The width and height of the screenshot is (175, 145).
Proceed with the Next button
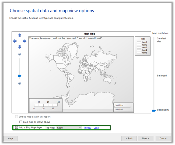click(146, 139)
